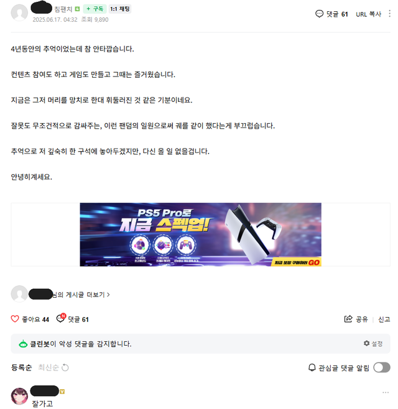Click the 신고 report link

tap(384, 319)
